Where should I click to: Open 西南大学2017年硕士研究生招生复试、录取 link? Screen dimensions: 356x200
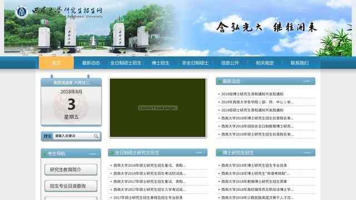pyautogui.click(x=150, y=182)
